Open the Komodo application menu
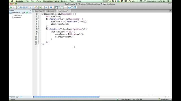 (20, 1)
